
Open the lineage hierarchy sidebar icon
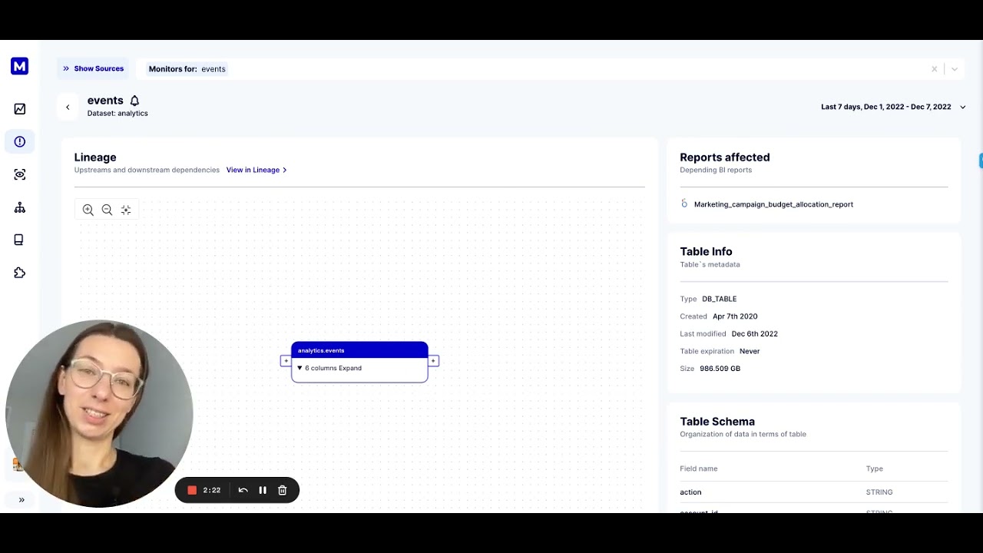20,207
